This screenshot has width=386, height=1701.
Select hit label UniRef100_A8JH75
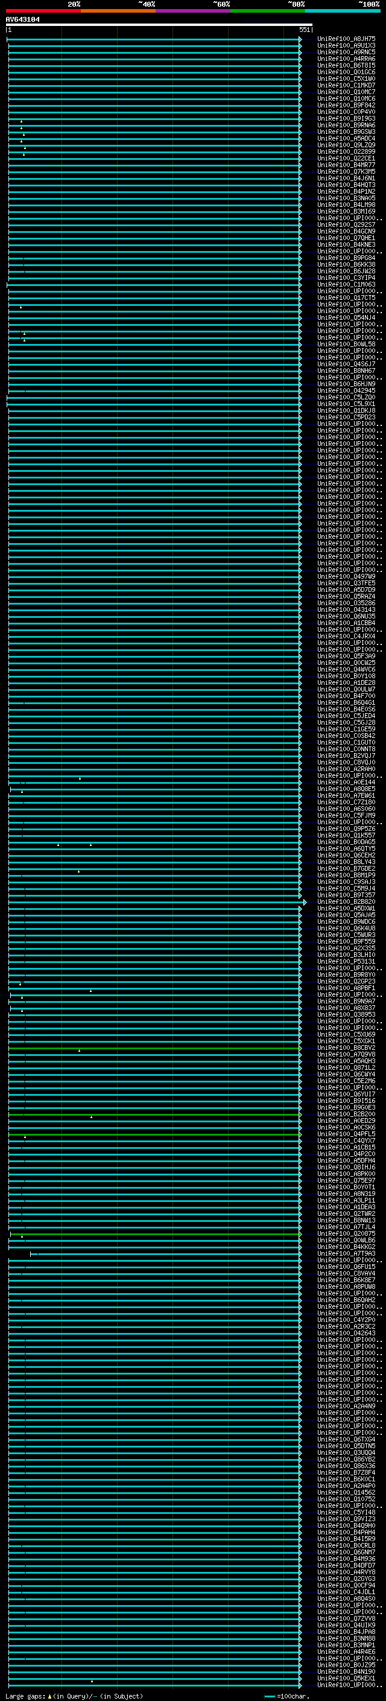point(346,39)
